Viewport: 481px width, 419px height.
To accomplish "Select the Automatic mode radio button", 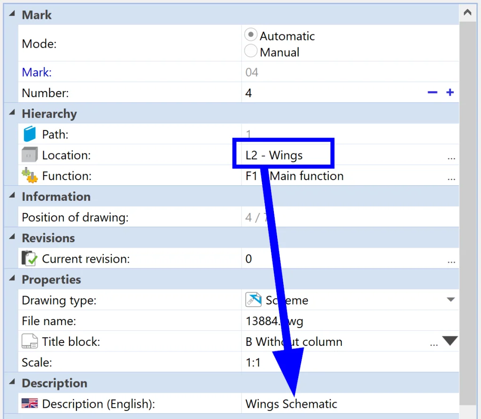I will tap(251, 35).
